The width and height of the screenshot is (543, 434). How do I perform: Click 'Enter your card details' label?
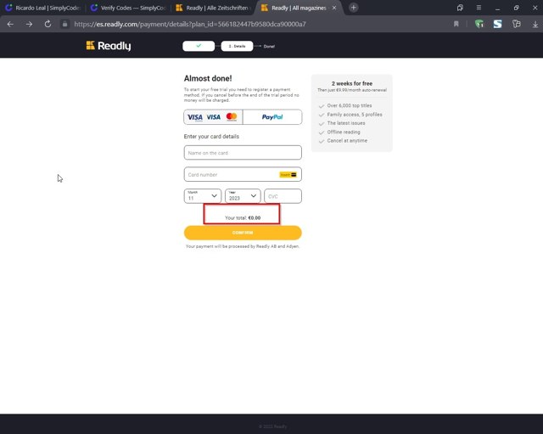[211, 137]
